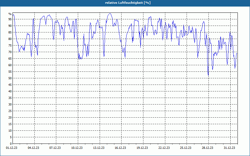Click the 95 value on the y-axis

(10, 19)
